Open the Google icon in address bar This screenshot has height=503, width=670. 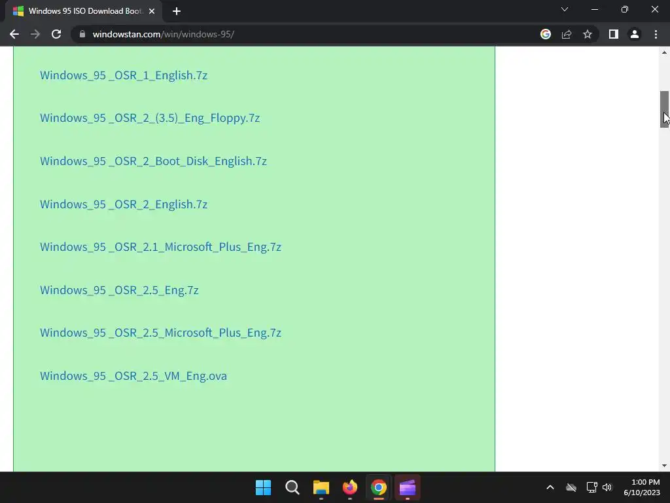[546, 34]
